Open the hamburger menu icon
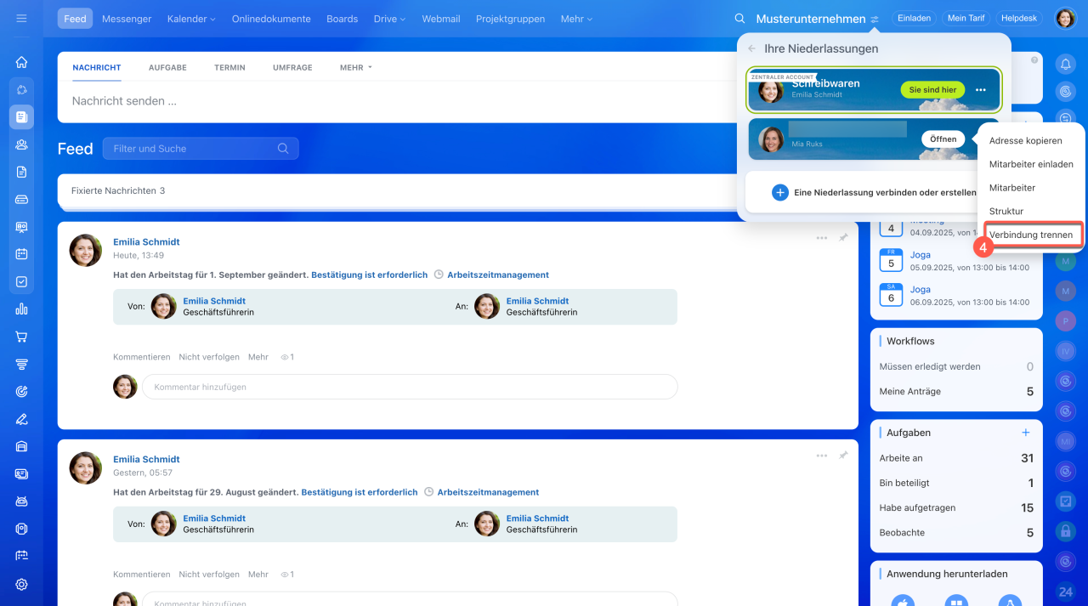Image resolution: width=1088 pixels, height=606 pixels. [x=21, y=19]
